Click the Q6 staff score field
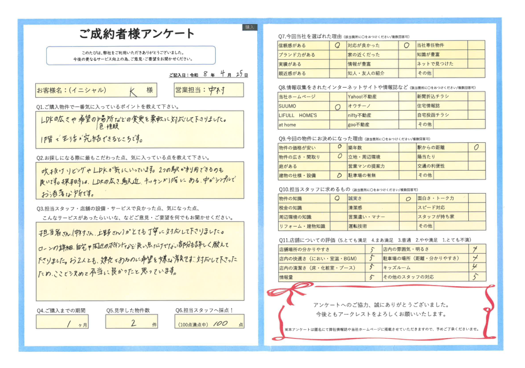The image size is (525, 368). (x=209, y=322)
